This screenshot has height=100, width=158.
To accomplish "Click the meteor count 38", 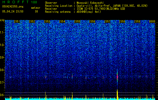I will click(x=36, y=11).
